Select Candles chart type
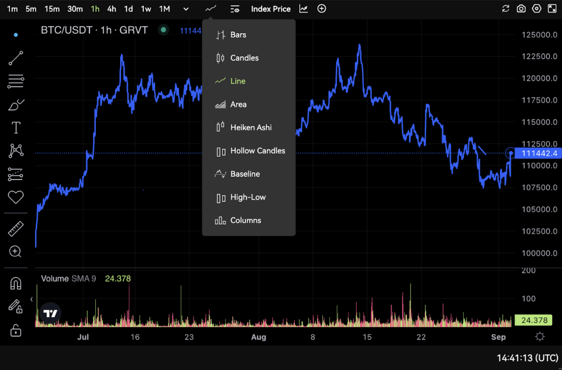The width and height of the screenshot is (562, 370). coord(244,58)
